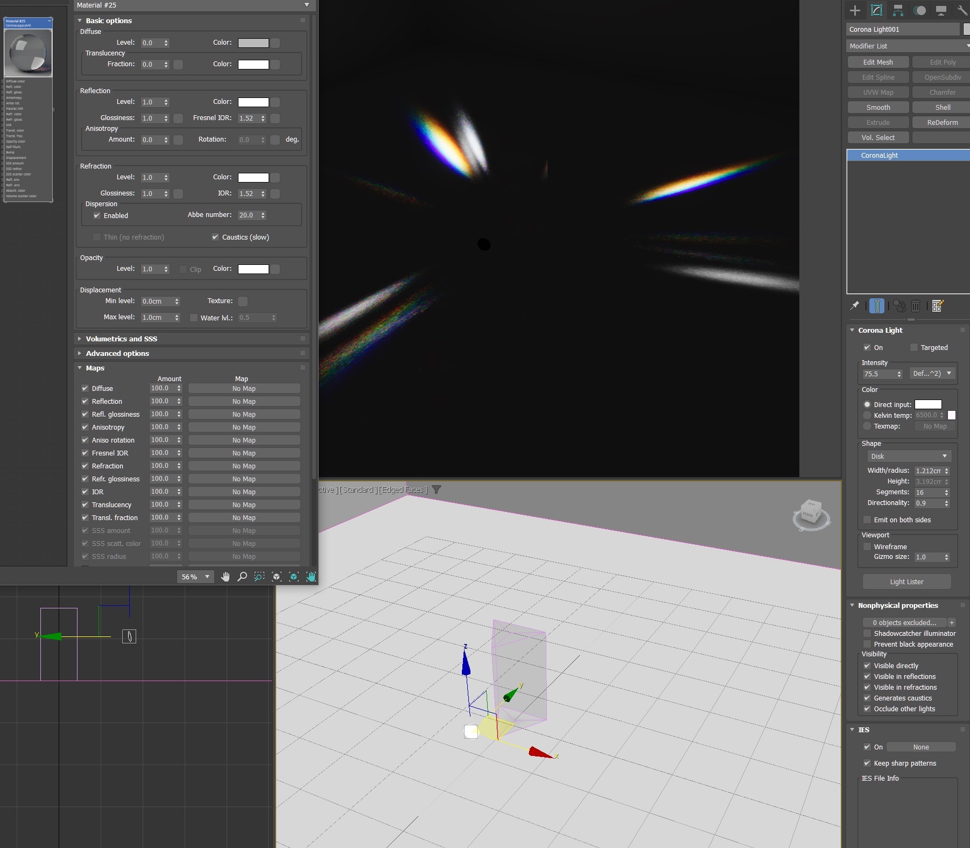Activate the Zoom Region tool
The width and height of the screenshot is (970, 848).
coord(259,577)
